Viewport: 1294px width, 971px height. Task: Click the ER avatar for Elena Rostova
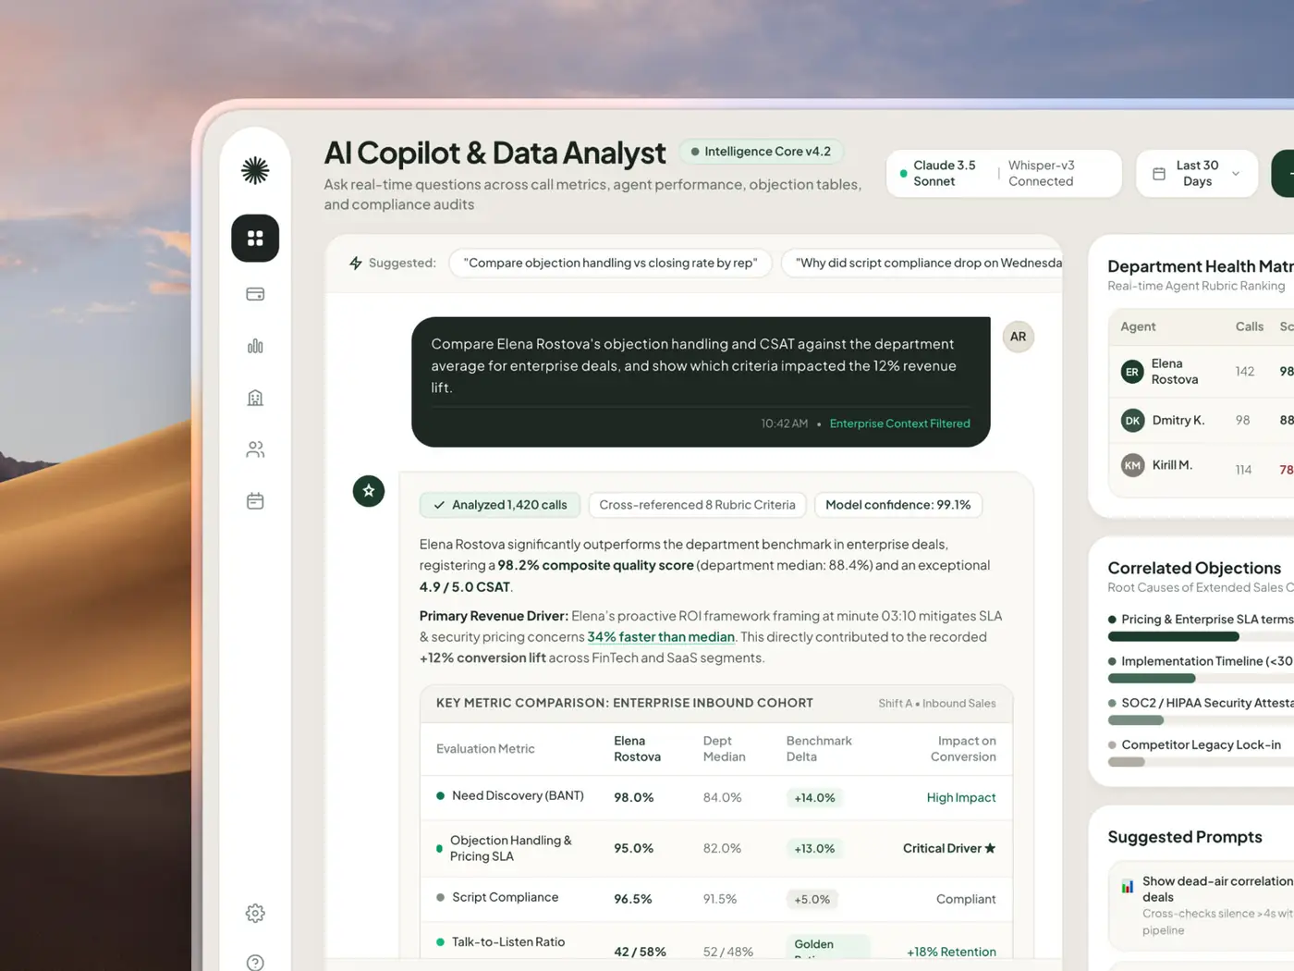pos(1132,372)
